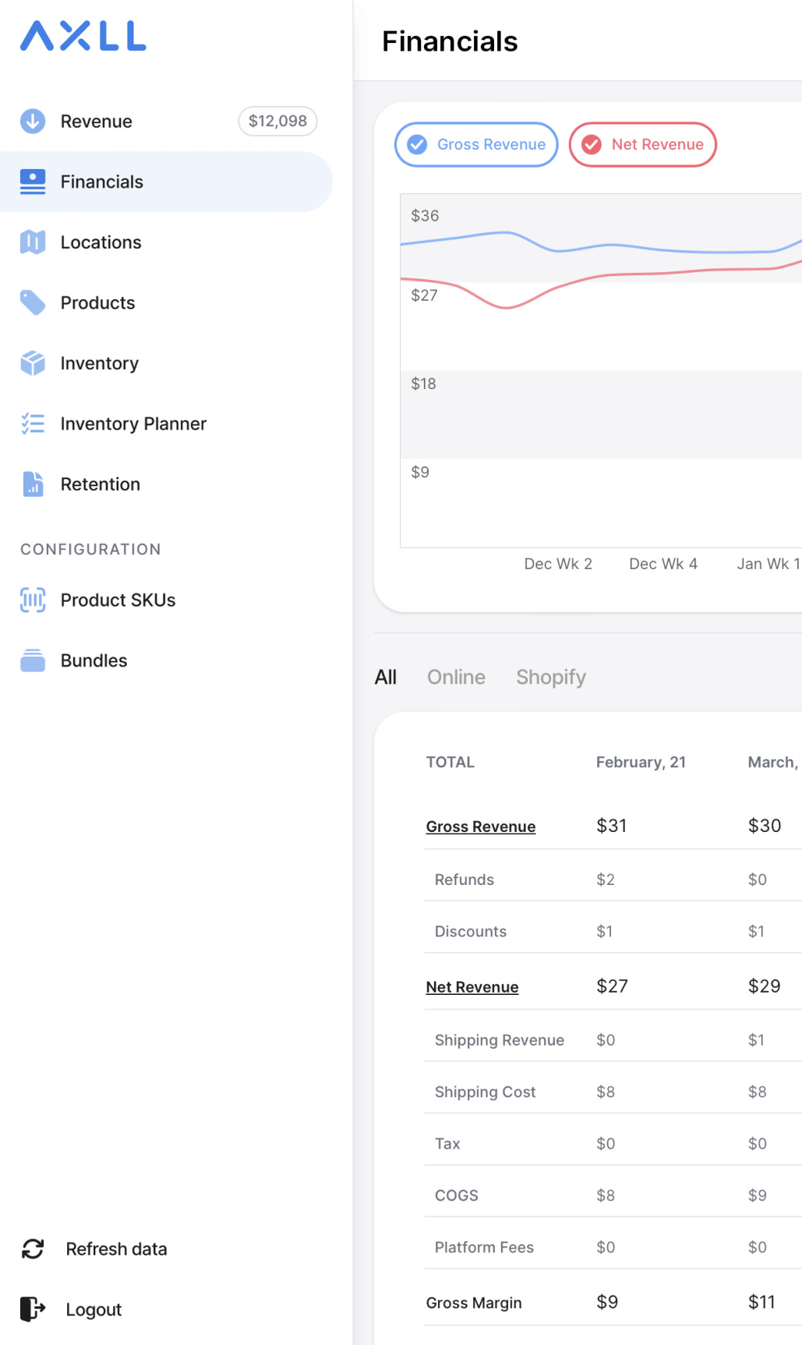Go to Locations page

coord(166,242)
